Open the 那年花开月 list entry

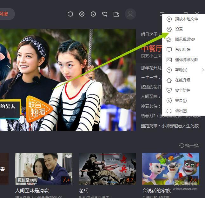(x=151, y=68)
